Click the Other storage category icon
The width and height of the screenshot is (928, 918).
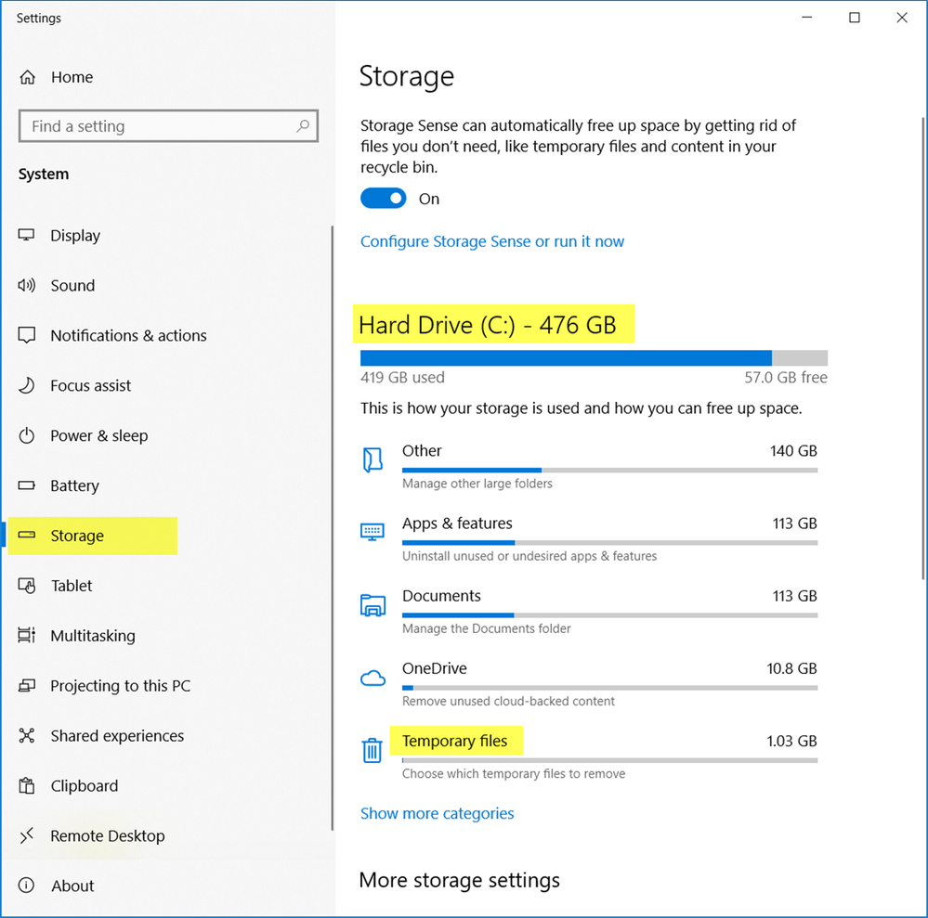(373, 459)
